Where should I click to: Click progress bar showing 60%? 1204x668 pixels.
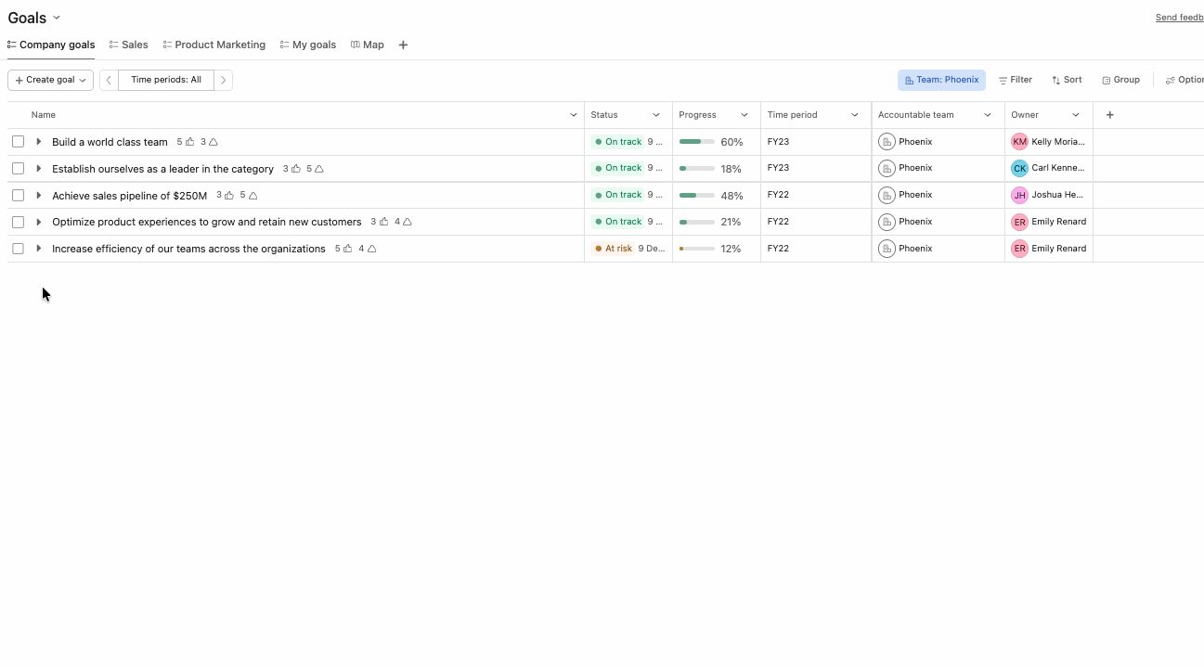point(696,142)
